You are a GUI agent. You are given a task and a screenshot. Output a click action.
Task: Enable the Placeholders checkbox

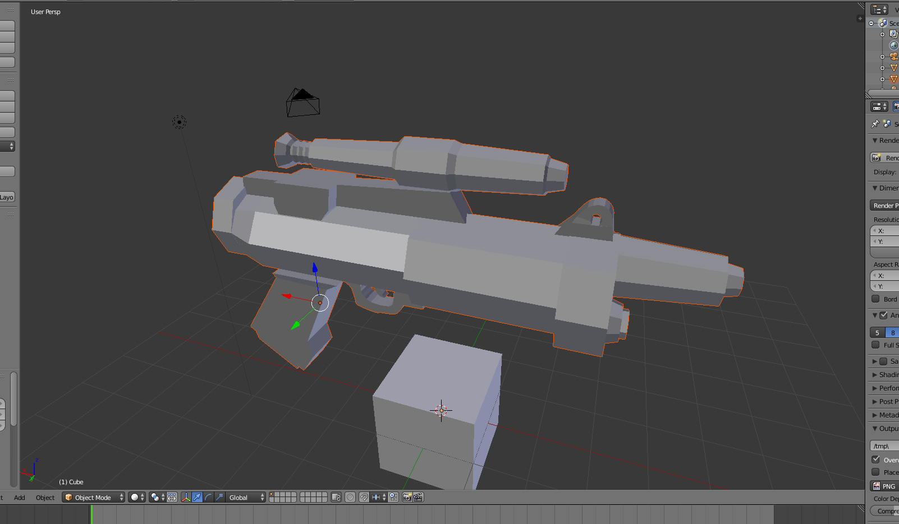coord(875,472)
